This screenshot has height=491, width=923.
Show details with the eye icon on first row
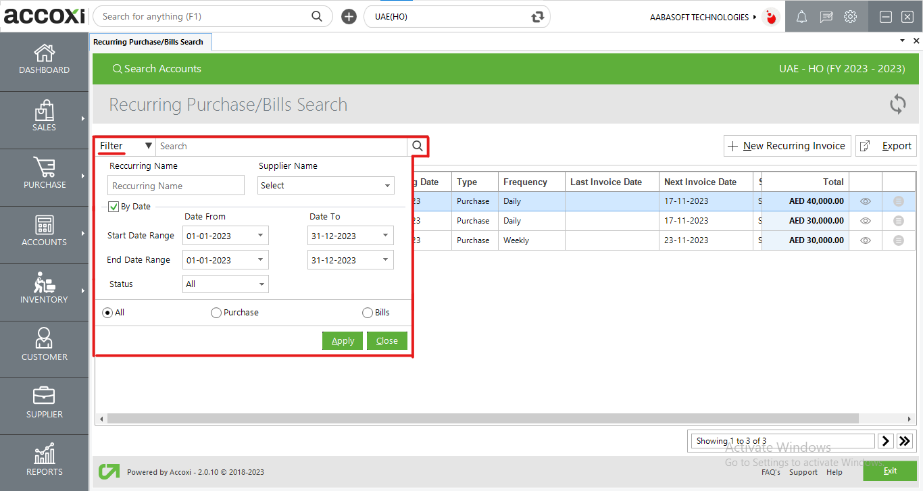(865, 201)
